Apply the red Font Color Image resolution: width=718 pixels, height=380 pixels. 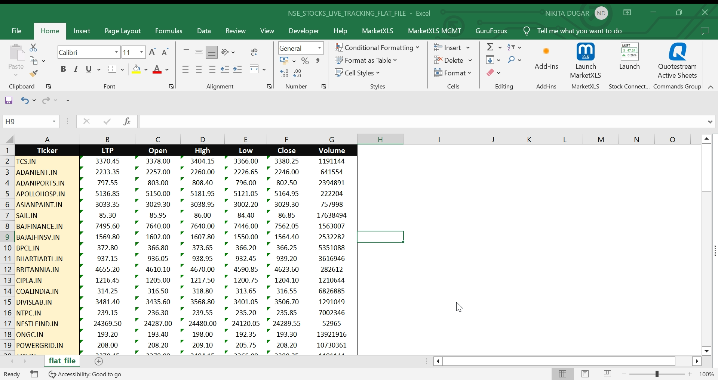[157, 69]
